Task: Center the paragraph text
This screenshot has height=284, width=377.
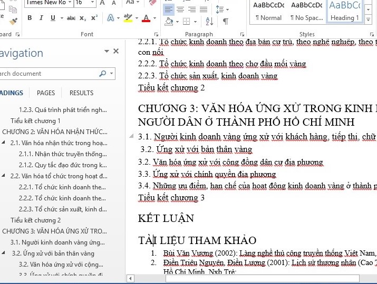Action: coord(180,9)
